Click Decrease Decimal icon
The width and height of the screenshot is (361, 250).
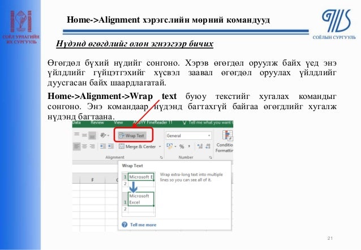pos(208,146)
